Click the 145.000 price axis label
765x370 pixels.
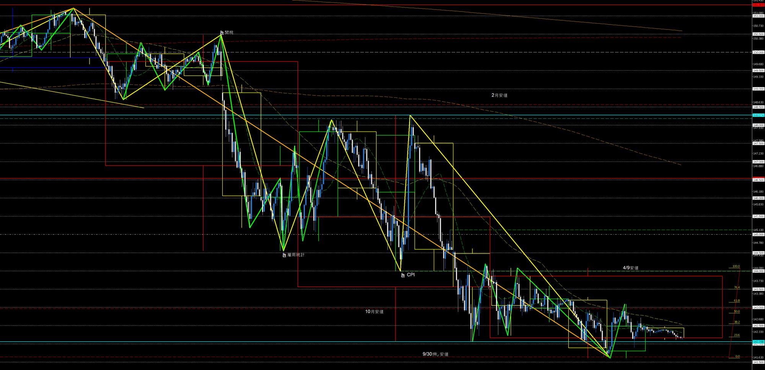(758, 234)
